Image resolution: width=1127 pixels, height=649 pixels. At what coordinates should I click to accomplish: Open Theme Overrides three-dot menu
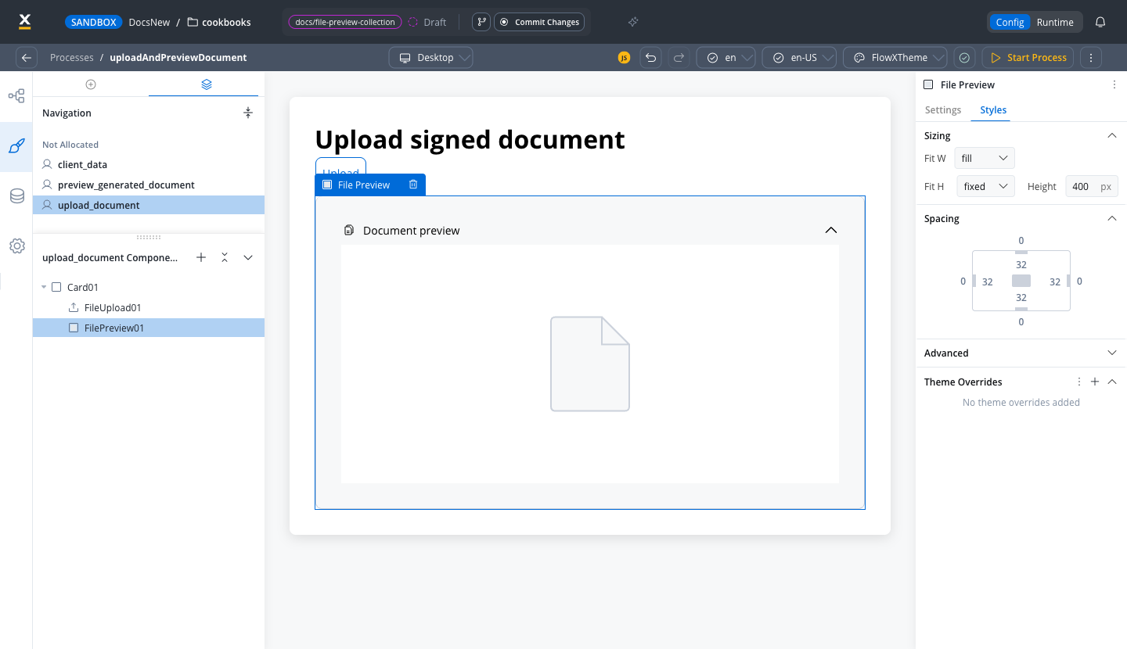(x=1079, y=382)
